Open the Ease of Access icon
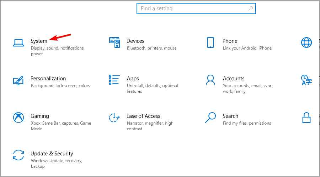320x177 pixels. pos(114,118)
